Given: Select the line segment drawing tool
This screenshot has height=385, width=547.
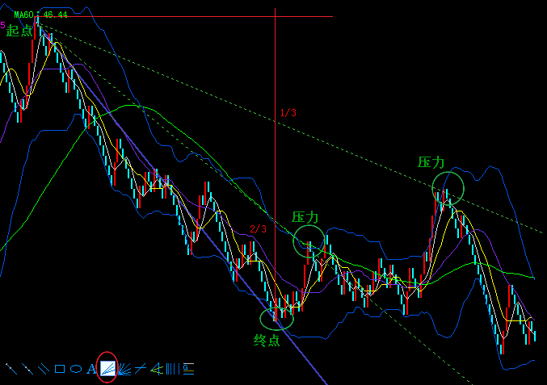Looking at the screenshot, I should (x=11, y=369).
